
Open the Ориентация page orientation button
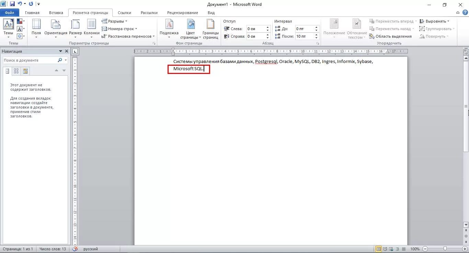click(56, 29)
